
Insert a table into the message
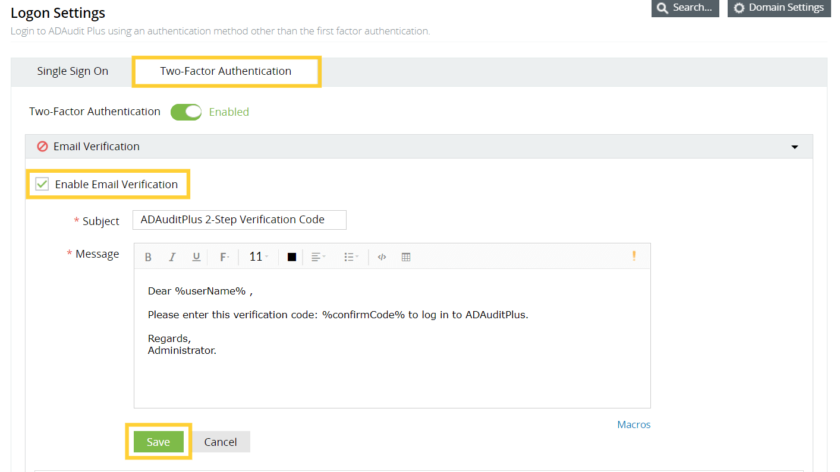pos(406,257)
